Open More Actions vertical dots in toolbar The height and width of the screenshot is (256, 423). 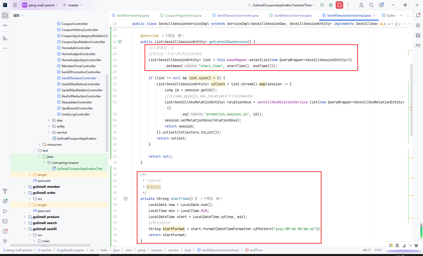pos(348,5)
